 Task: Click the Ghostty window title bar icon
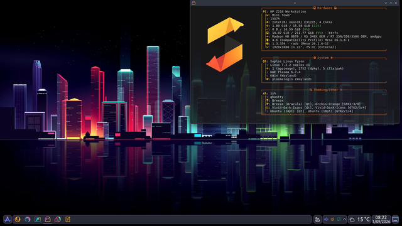(194, 3)
